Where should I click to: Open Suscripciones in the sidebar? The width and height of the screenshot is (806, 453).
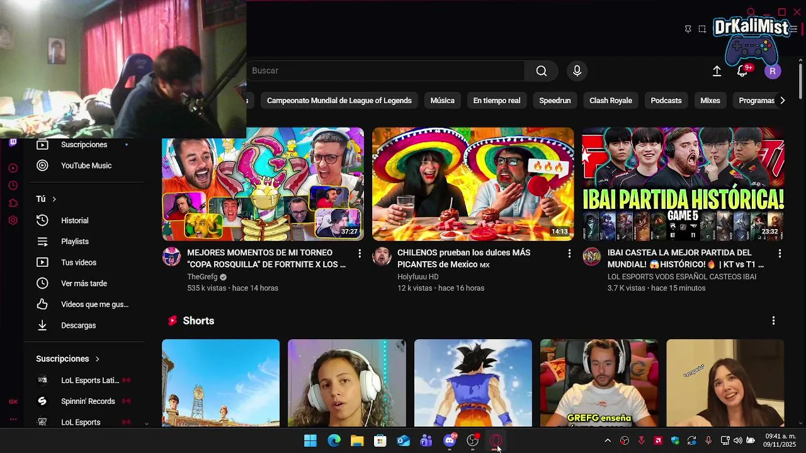[x=84, y=145]
